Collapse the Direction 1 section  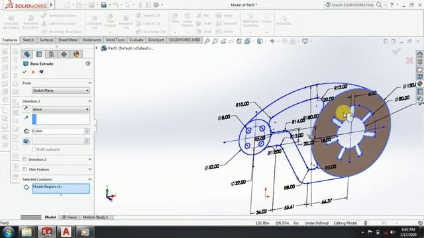(90, 101)
